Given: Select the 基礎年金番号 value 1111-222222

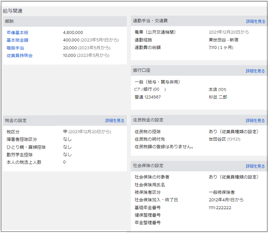Looking at the screenshot, I should [220, 207].
